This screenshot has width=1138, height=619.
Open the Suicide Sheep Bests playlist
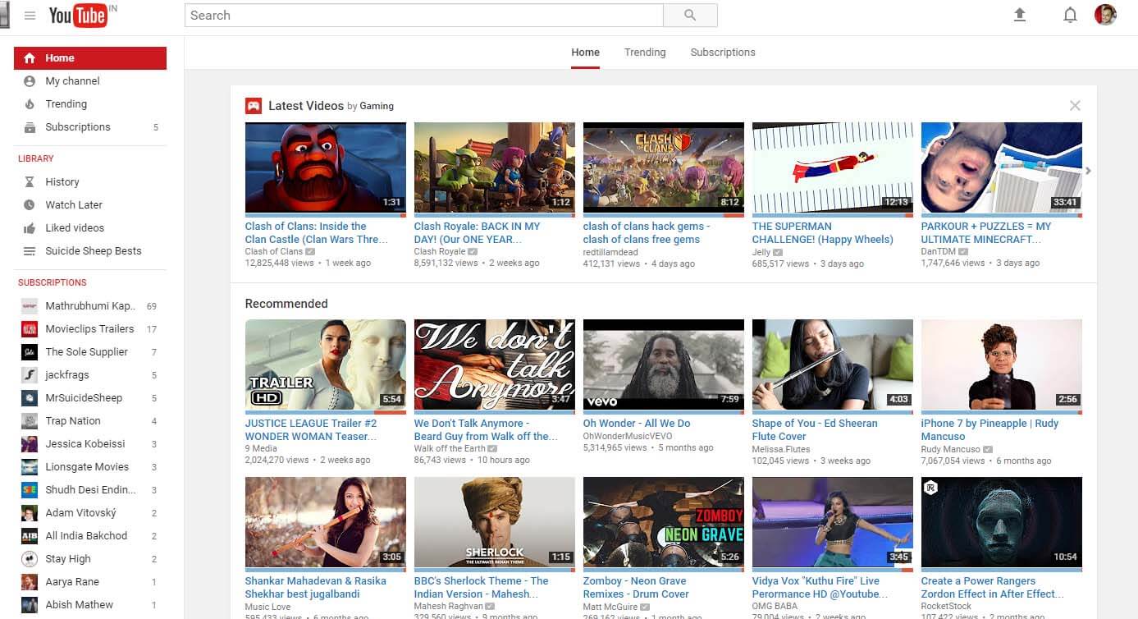[93, 251]
